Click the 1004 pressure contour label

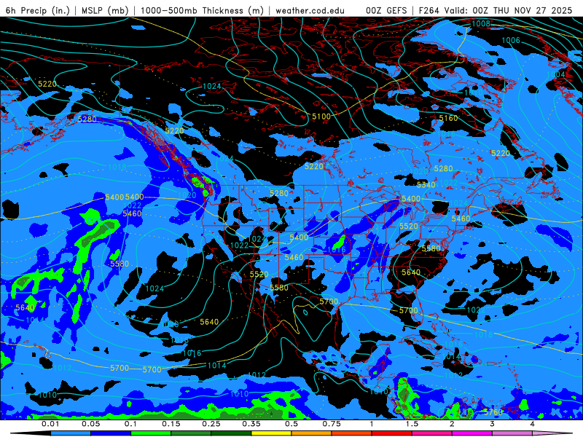[556, 74]
